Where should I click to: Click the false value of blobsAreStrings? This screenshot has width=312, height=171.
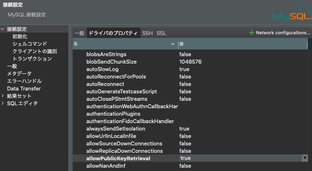click(185, 54)
